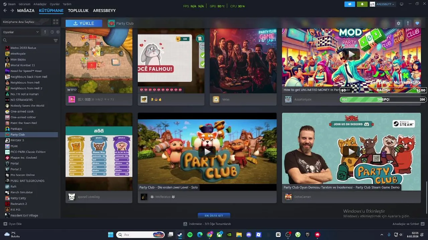Toggle library grid view icon
This screenshot has height=240, width=428.
pos(56,22)
